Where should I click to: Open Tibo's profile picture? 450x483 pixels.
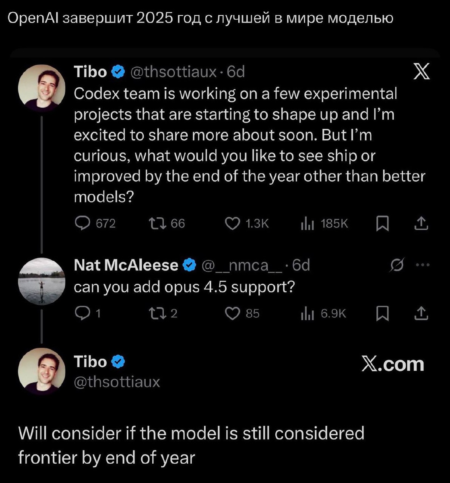(42, 86)
